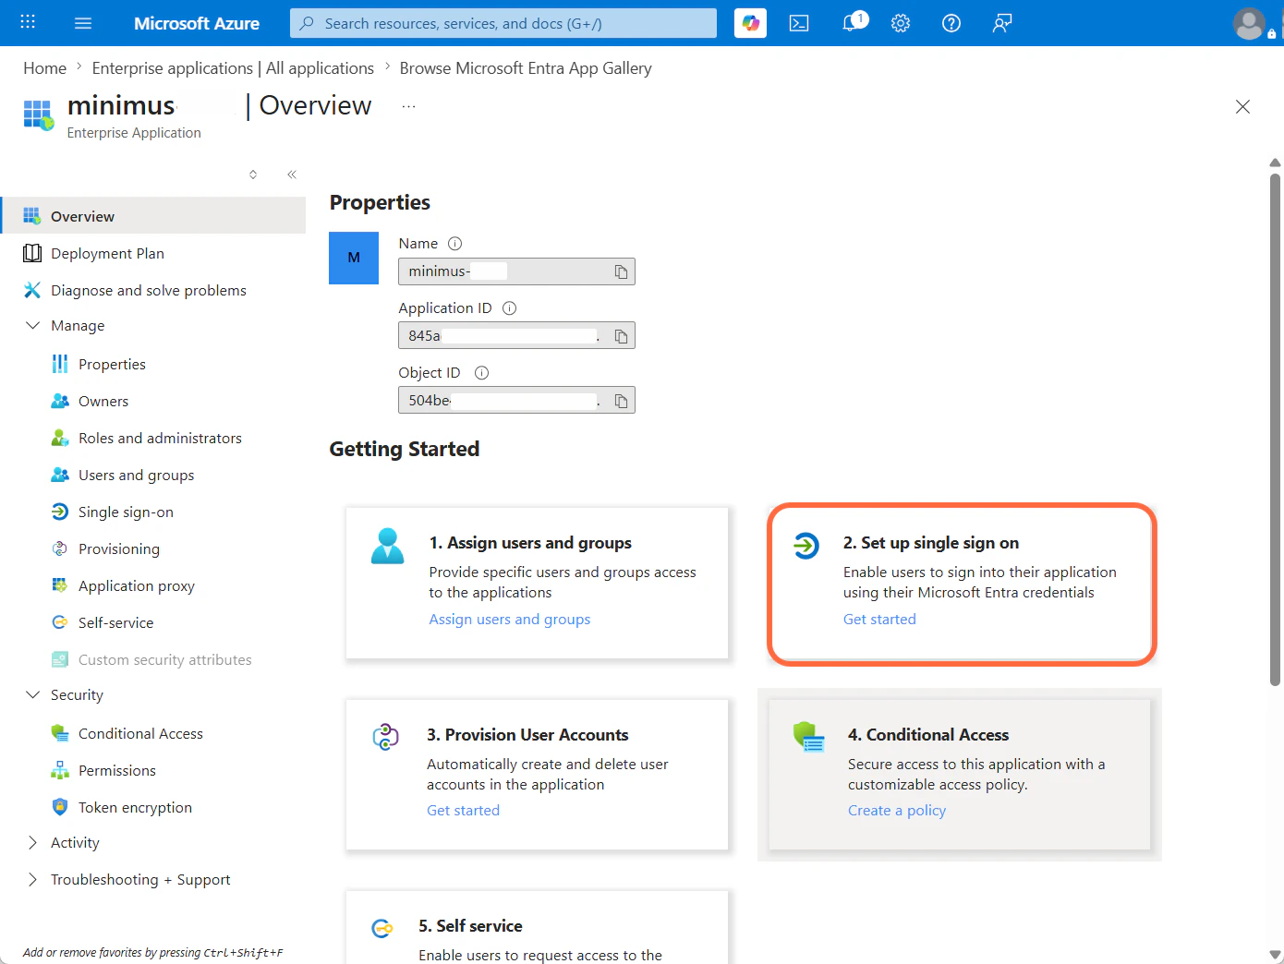Click the Self service card icon
1284x964 pixels.
[x=382, y=928]
